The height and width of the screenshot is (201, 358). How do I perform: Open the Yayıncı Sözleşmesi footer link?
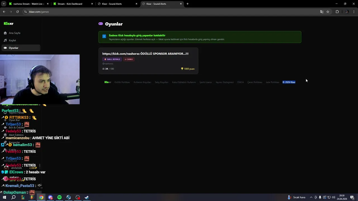tap(225, 82)
